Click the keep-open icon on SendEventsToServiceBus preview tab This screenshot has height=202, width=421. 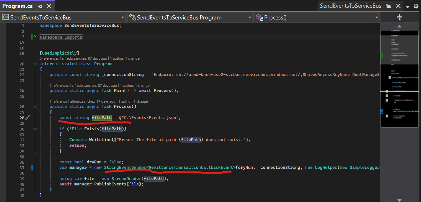tap(388, 6)
